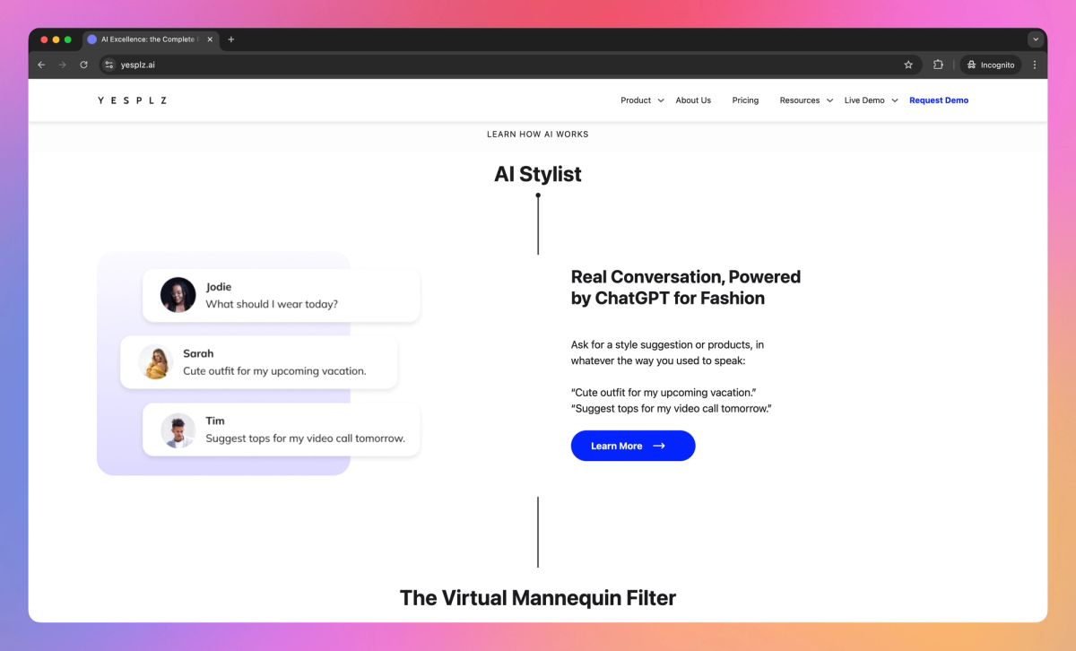Click "Suggest tops for my video call tomorrow." card
The image size is (1076, 651).
pyautogui.click(x=282, y=430)
